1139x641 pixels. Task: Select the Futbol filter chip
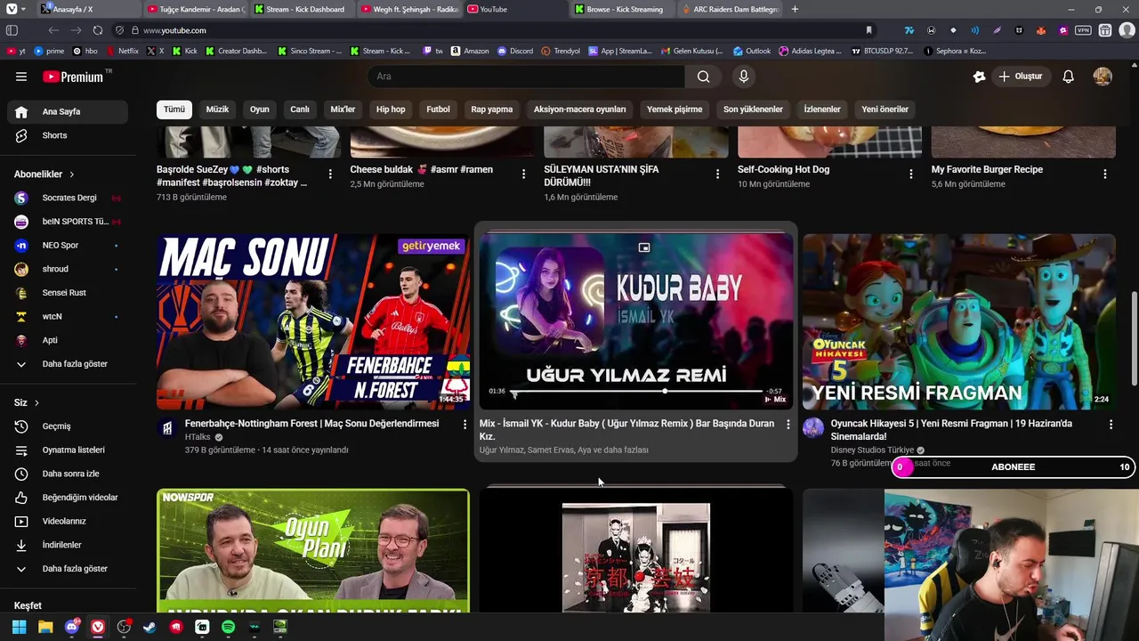(438, 110)
